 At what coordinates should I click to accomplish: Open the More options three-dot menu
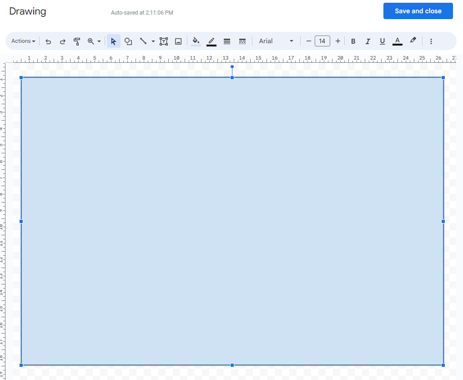431,41
